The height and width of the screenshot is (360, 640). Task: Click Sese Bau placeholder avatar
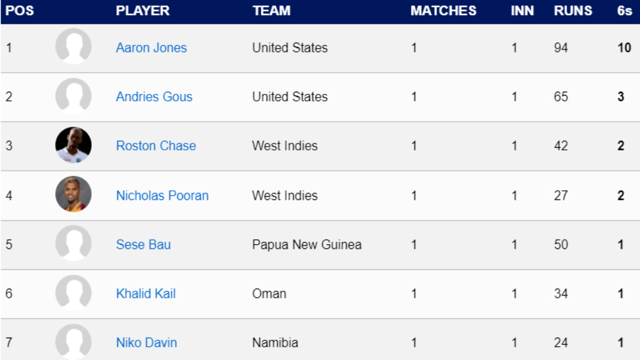74,244
